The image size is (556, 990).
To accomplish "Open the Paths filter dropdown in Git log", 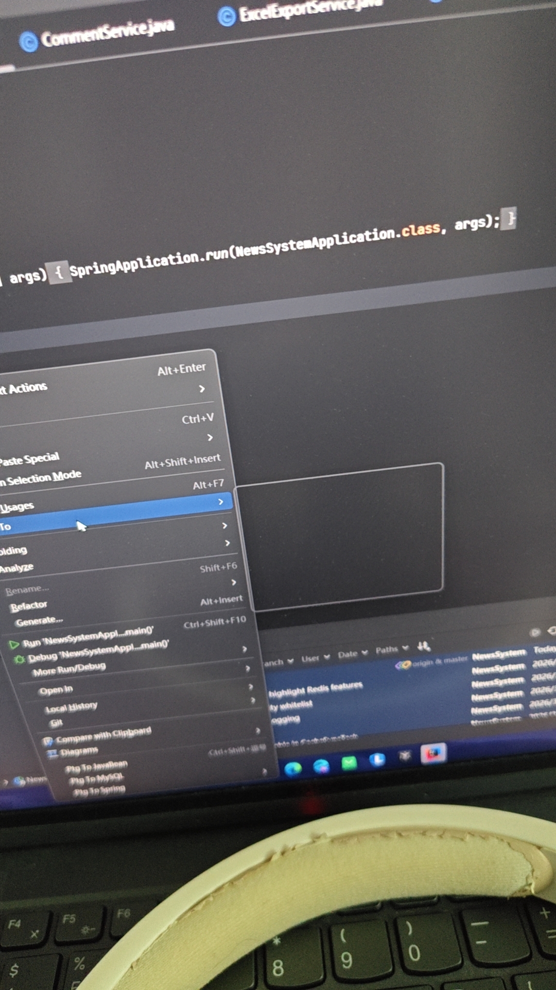I will click(x=392, y=649).
